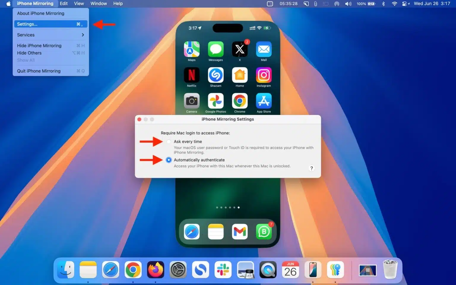The height and width of the screenshot is (285, 456).
Task: Open the Messages app on iPhone
Action: (x=216, y=49)
